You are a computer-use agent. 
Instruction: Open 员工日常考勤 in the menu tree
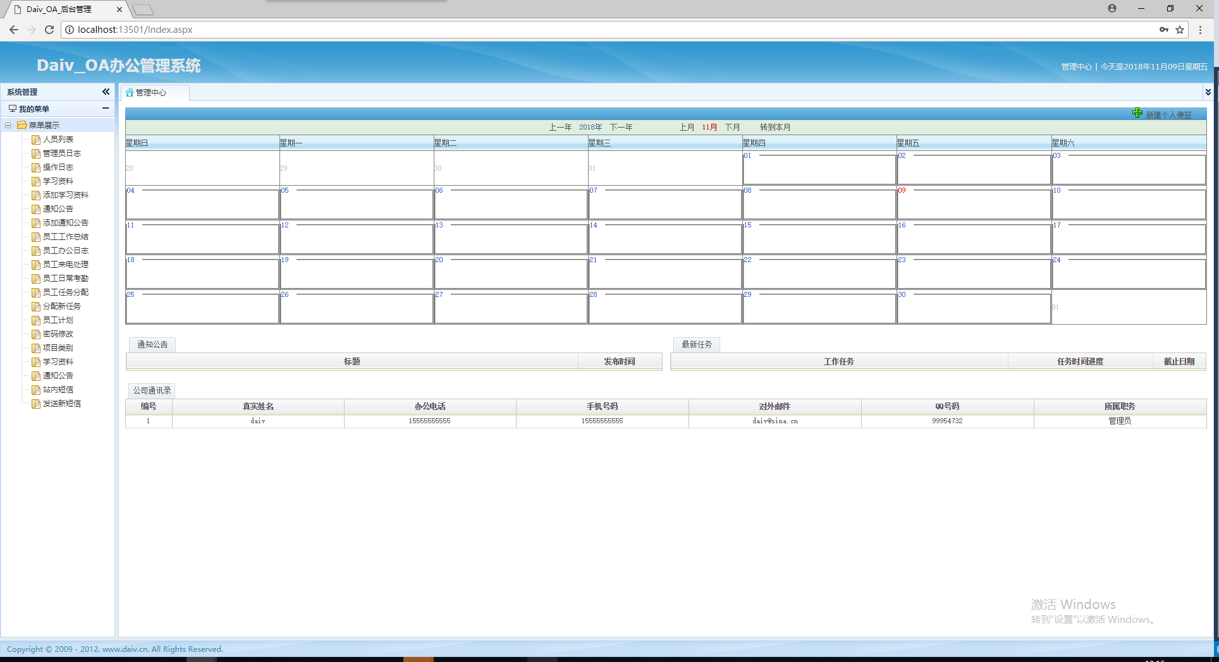(x=65, y=279)
